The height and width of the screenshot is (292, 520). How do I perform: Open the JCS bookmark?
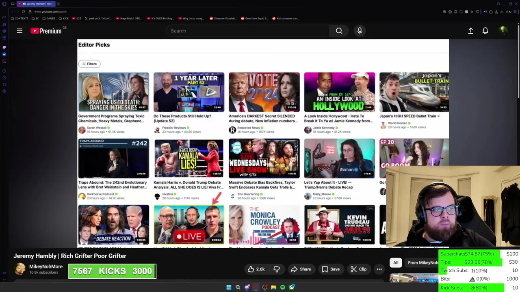[x=77, y=18]
